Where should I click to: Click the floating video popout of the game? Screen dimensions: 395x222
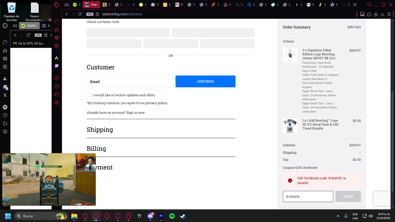tap(49, 179)
